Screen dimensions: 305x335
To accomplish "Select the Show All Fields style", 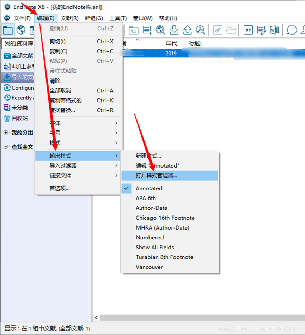I will [170, 248].
